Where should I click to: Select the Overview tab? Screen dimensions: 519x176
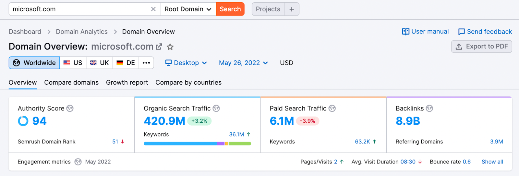pos(23,82)
